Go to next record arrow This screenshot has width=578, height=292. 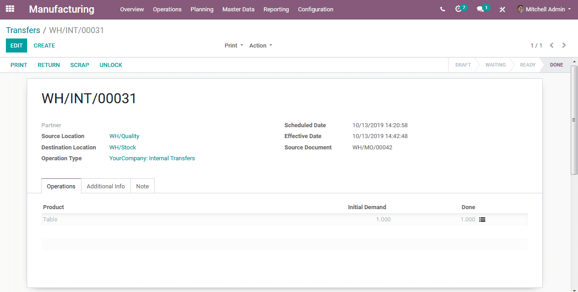[564, 45]
